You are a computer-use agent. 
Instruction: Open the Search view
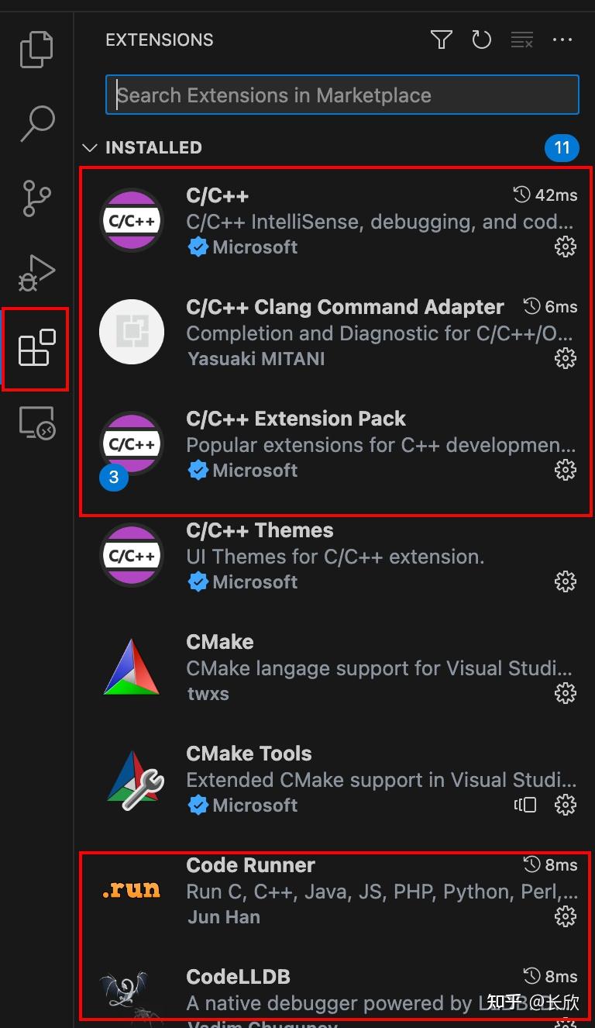pos(36,123)
